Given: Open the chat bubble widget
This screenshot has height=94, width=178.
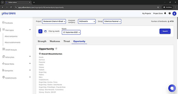Looking at the screenshot, I should pos(172,88).
